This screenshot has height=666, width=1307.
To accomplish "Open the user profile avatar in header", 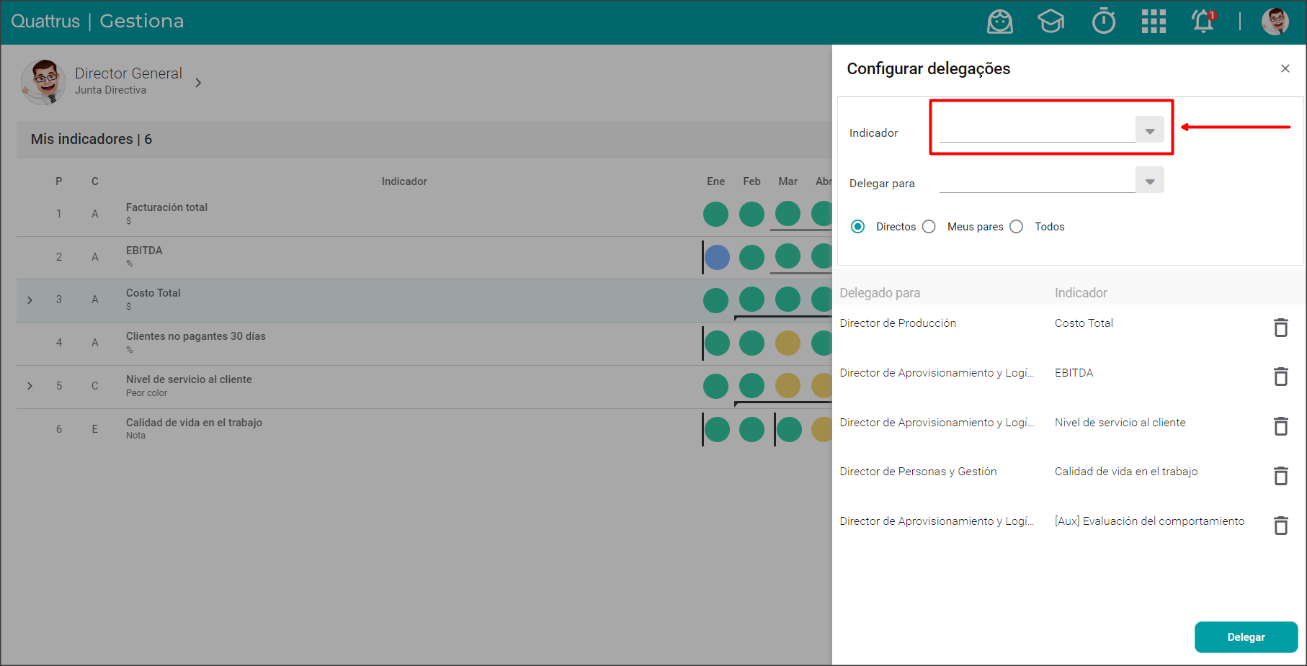I will click(x=1275, y=22).
